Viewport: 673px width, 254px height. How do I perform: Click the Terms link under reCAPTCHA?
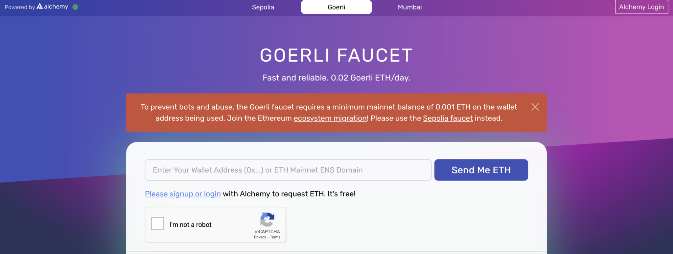(276, 237)
